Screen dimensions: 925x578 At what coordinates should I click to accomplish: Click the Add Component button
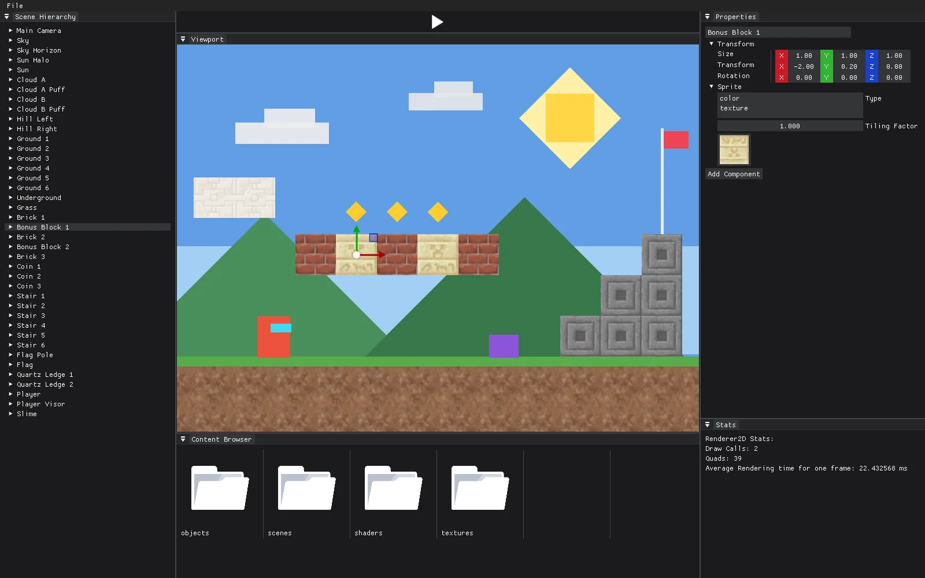(734, 174)
